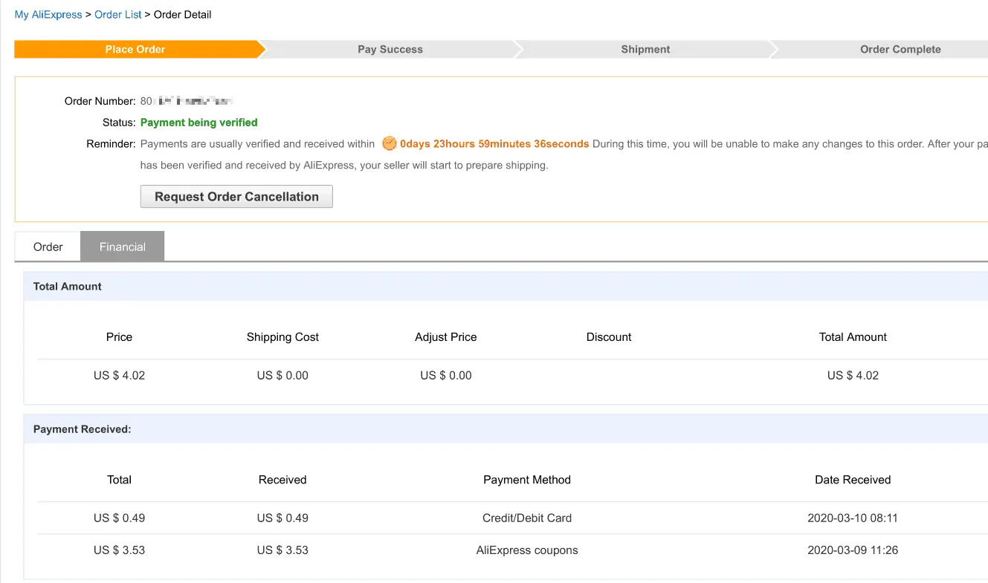Click the total amount US $ 4.02 value
Image resolution: width=988 pixels, height=583 pixels.
853,376
